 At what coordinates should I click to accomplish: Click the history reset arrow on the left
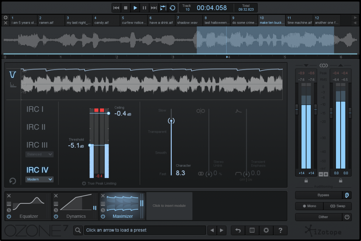point(12,181)
